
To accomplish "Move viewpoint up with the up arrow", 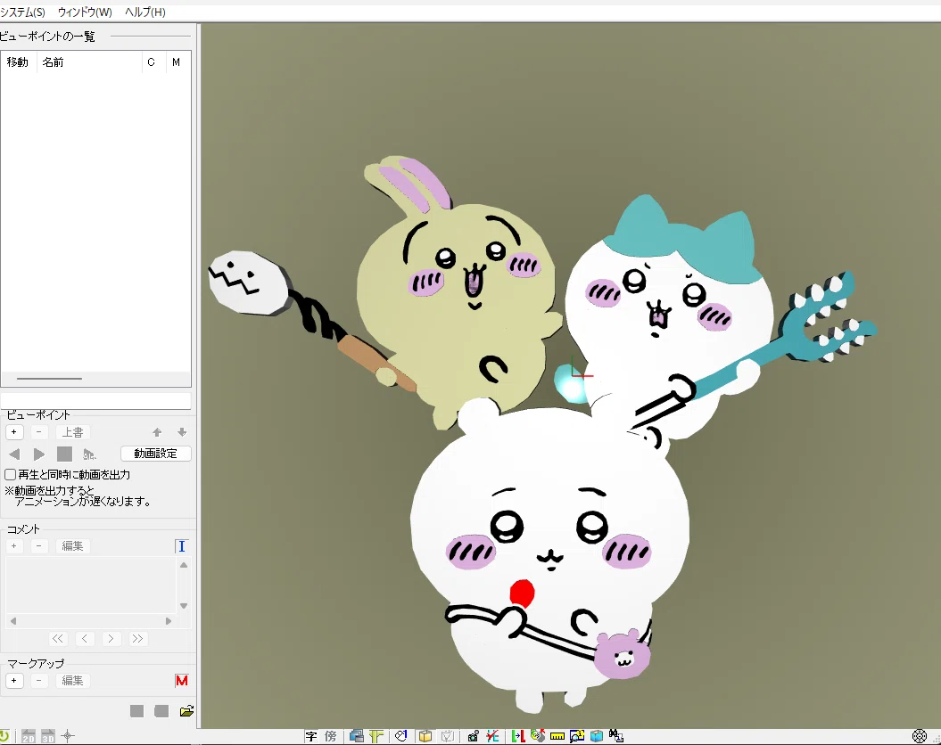I will 157,432.
